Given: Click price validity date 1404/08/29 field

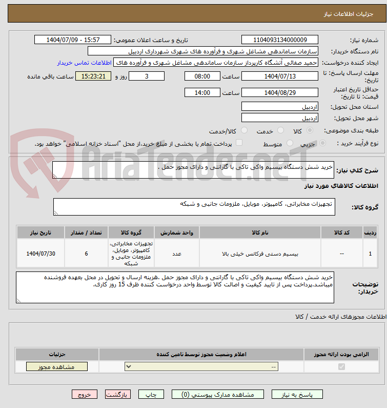Looking at the screenshot, I should [280, 92].
